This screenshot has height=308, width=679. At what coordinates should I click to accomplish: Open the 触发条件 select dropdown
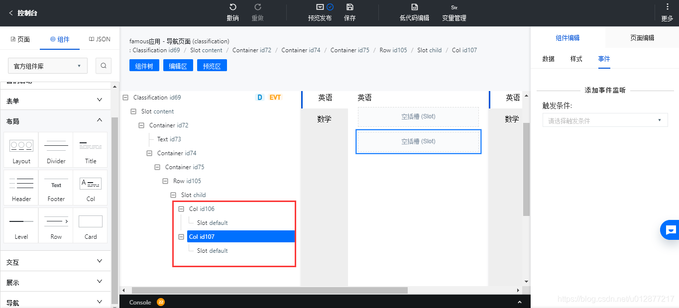coord(605,120)
